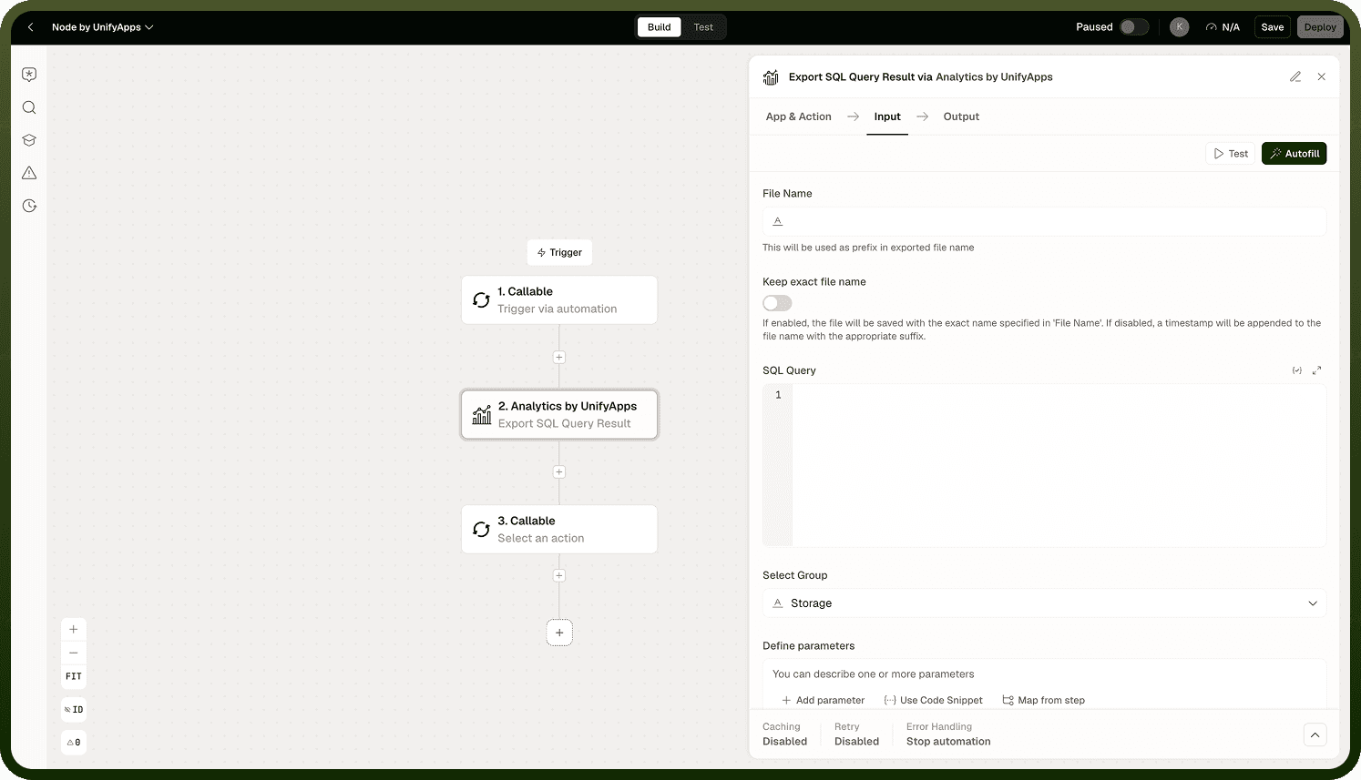Click the back arrow in the header
The width and height of the screenshot is (1361, 780).
tap(31, 27)
